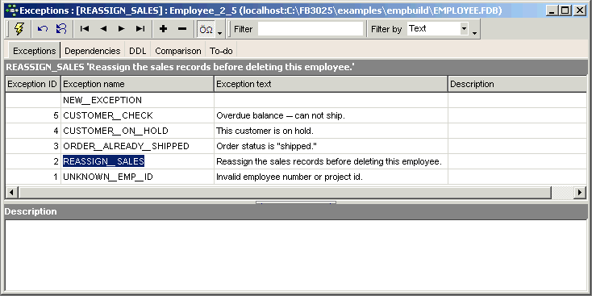Click the blue undo arrow icon
Screen dimensions: 592x296
[x=42, y=29]
